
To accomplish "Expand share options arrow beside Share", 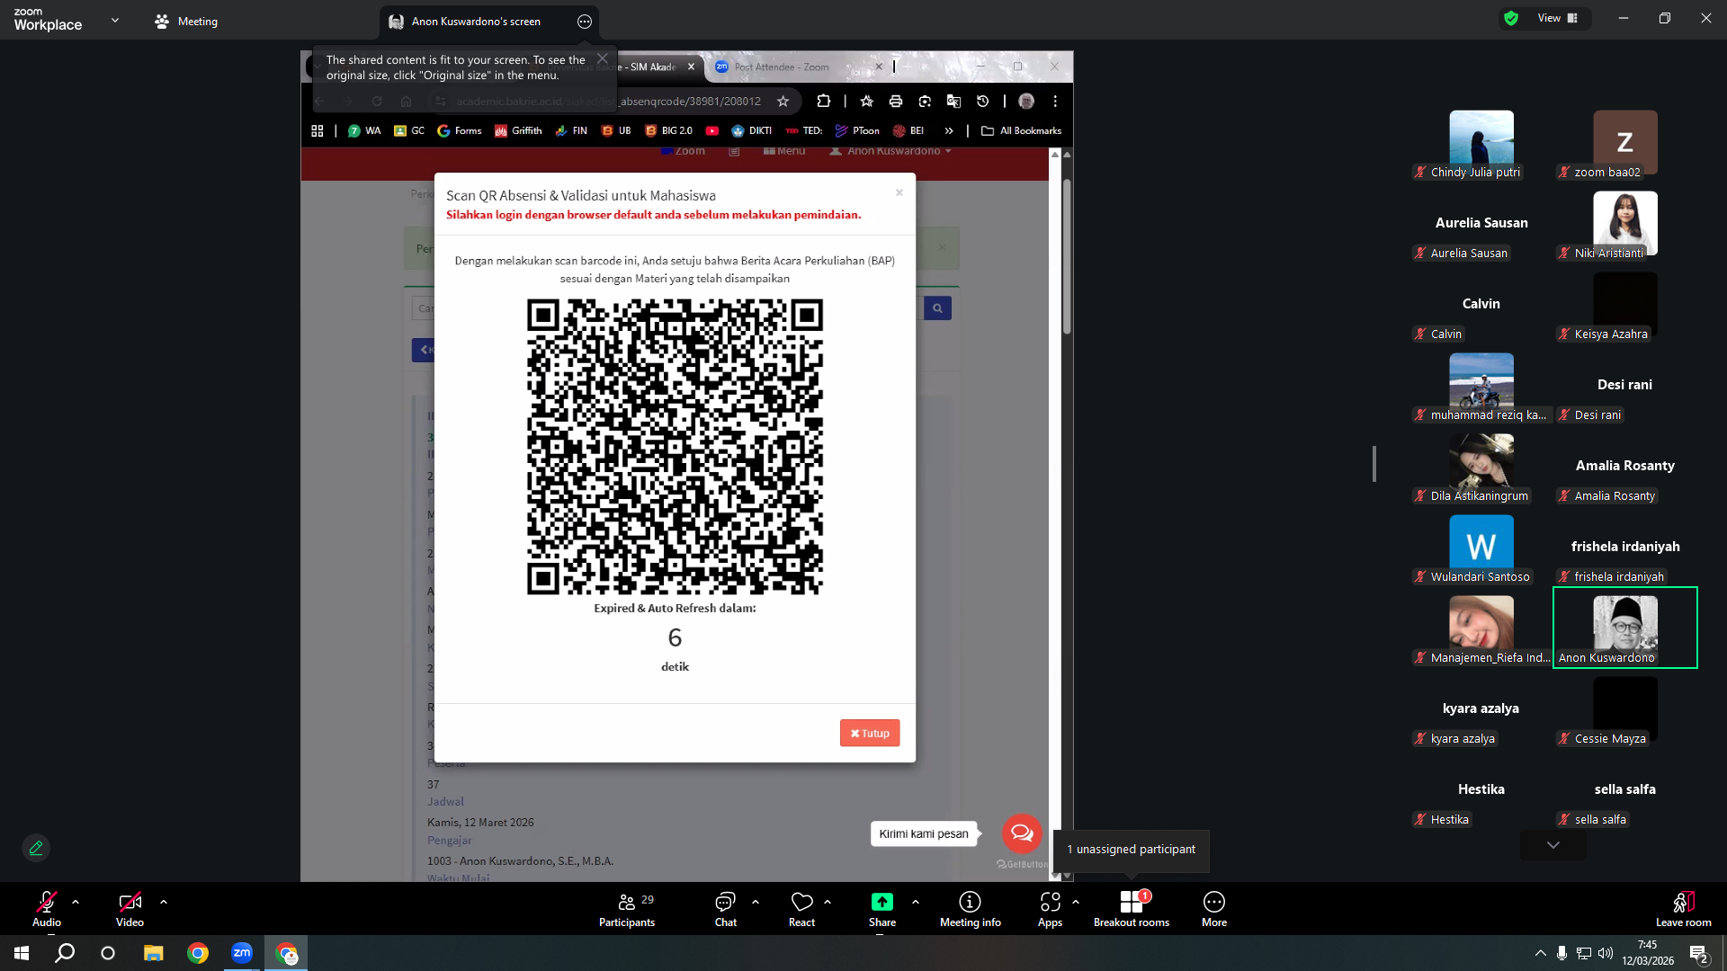I will point(916,902).
